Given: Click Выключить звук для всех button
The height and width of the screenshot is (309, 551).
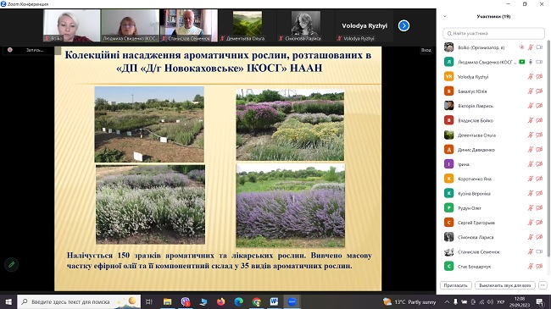Looking at the screenshot, I should pyautogui.click(x=505, y=285).
